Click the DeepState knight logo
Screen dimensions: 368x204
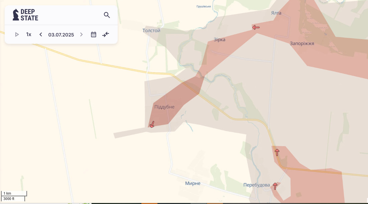[16, 15]
